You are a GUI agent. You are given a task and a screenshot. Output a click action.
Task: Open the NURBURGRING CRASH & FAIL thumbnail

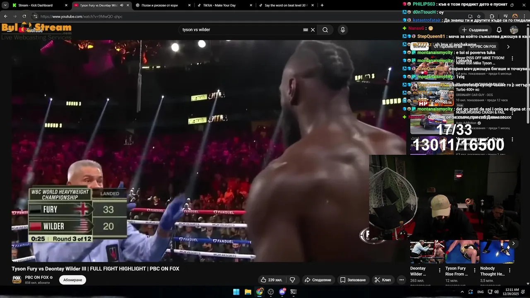432,121
